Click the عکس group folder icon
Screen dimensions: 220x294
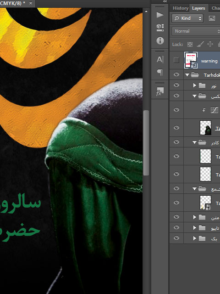coord(202,96)
